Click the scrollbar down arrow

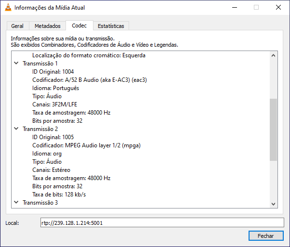point(273,204)
